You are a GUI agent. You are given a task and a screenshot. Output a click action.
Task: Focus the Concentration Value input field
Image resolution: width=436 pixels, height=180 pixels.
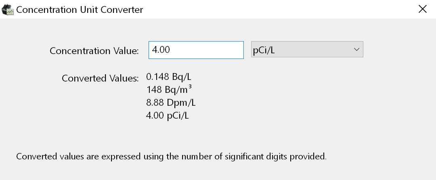196,50
